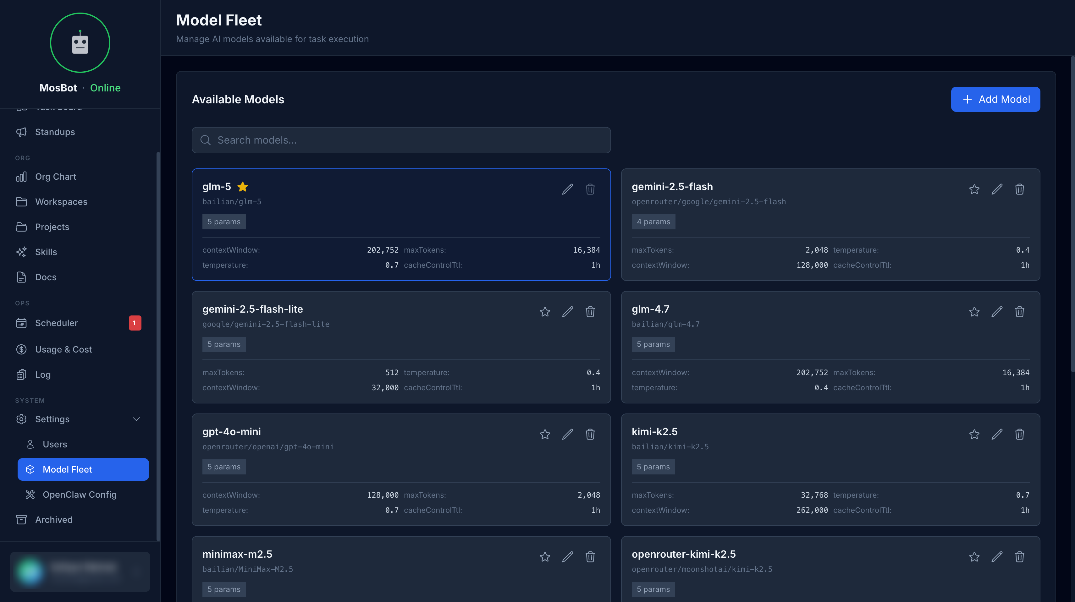Edit the kimi-k2.5 model
The image size is (1075, 602).
click(996, 434)
